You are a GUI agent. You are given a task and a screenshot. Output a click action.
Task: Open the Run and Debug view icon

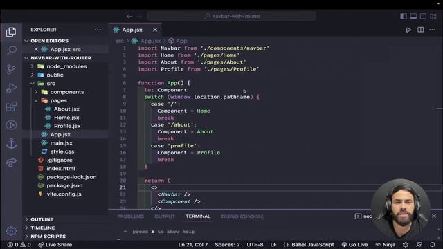11,88
